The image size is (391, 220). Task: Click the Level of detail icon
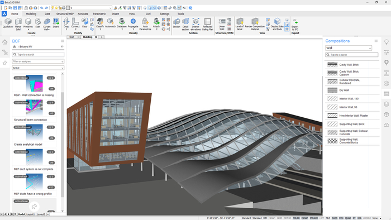[x=240, y=24]
